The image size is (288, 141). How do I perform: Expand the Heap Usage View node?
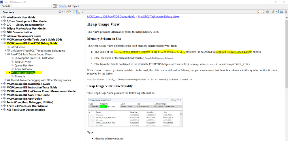coord(10,73)
